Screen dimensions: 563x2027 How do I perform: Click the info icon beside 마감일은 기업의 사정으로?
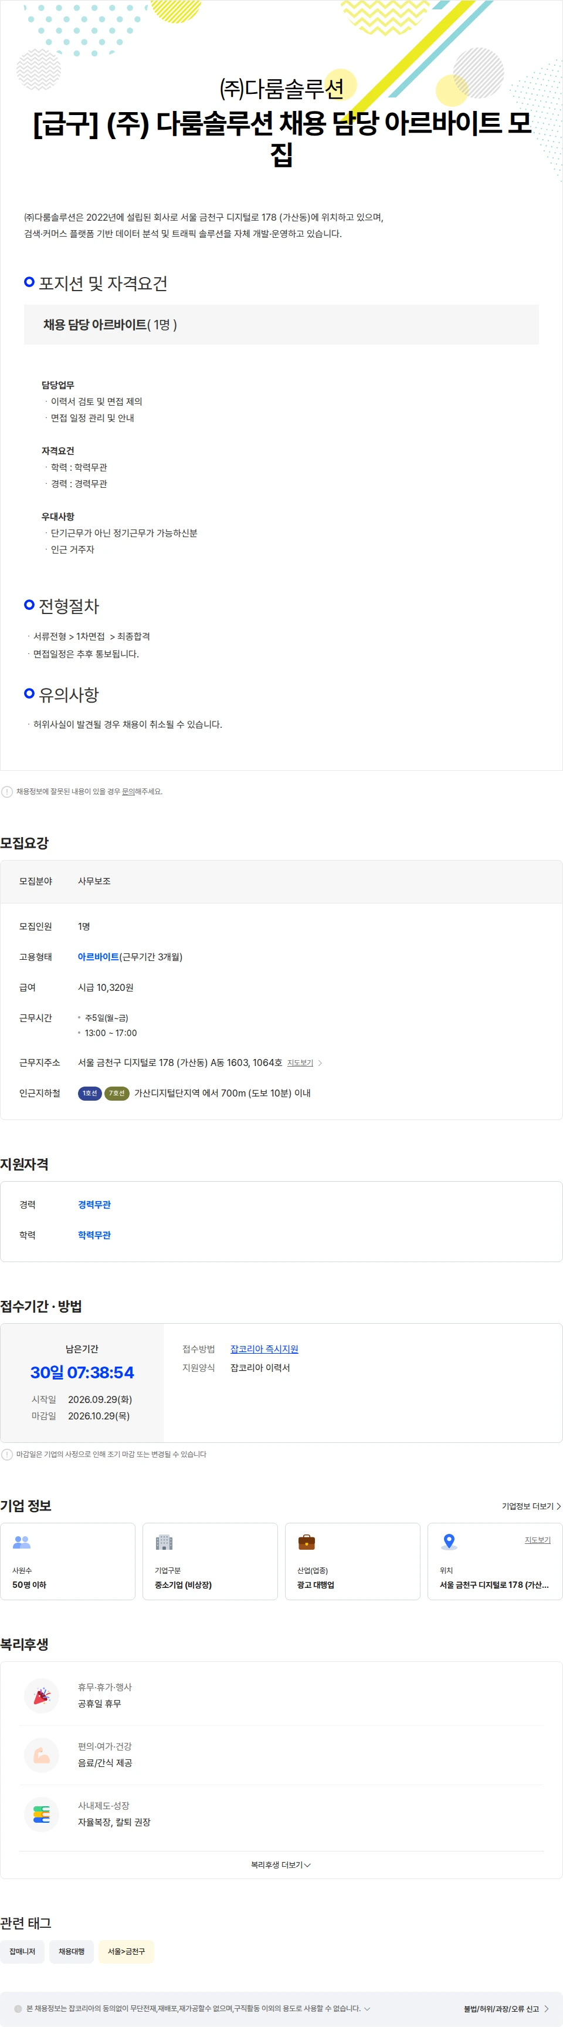(x=7, y=1454)
